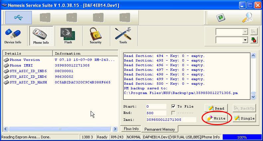The height and width of the screenshot is (141, 263).
Task: Click the 100% progress bar
Action: [242, 137]
